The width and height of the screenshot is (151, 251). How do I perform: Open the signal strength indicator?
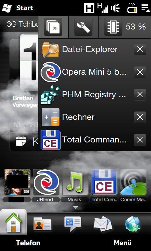click(x=103, y=8)
